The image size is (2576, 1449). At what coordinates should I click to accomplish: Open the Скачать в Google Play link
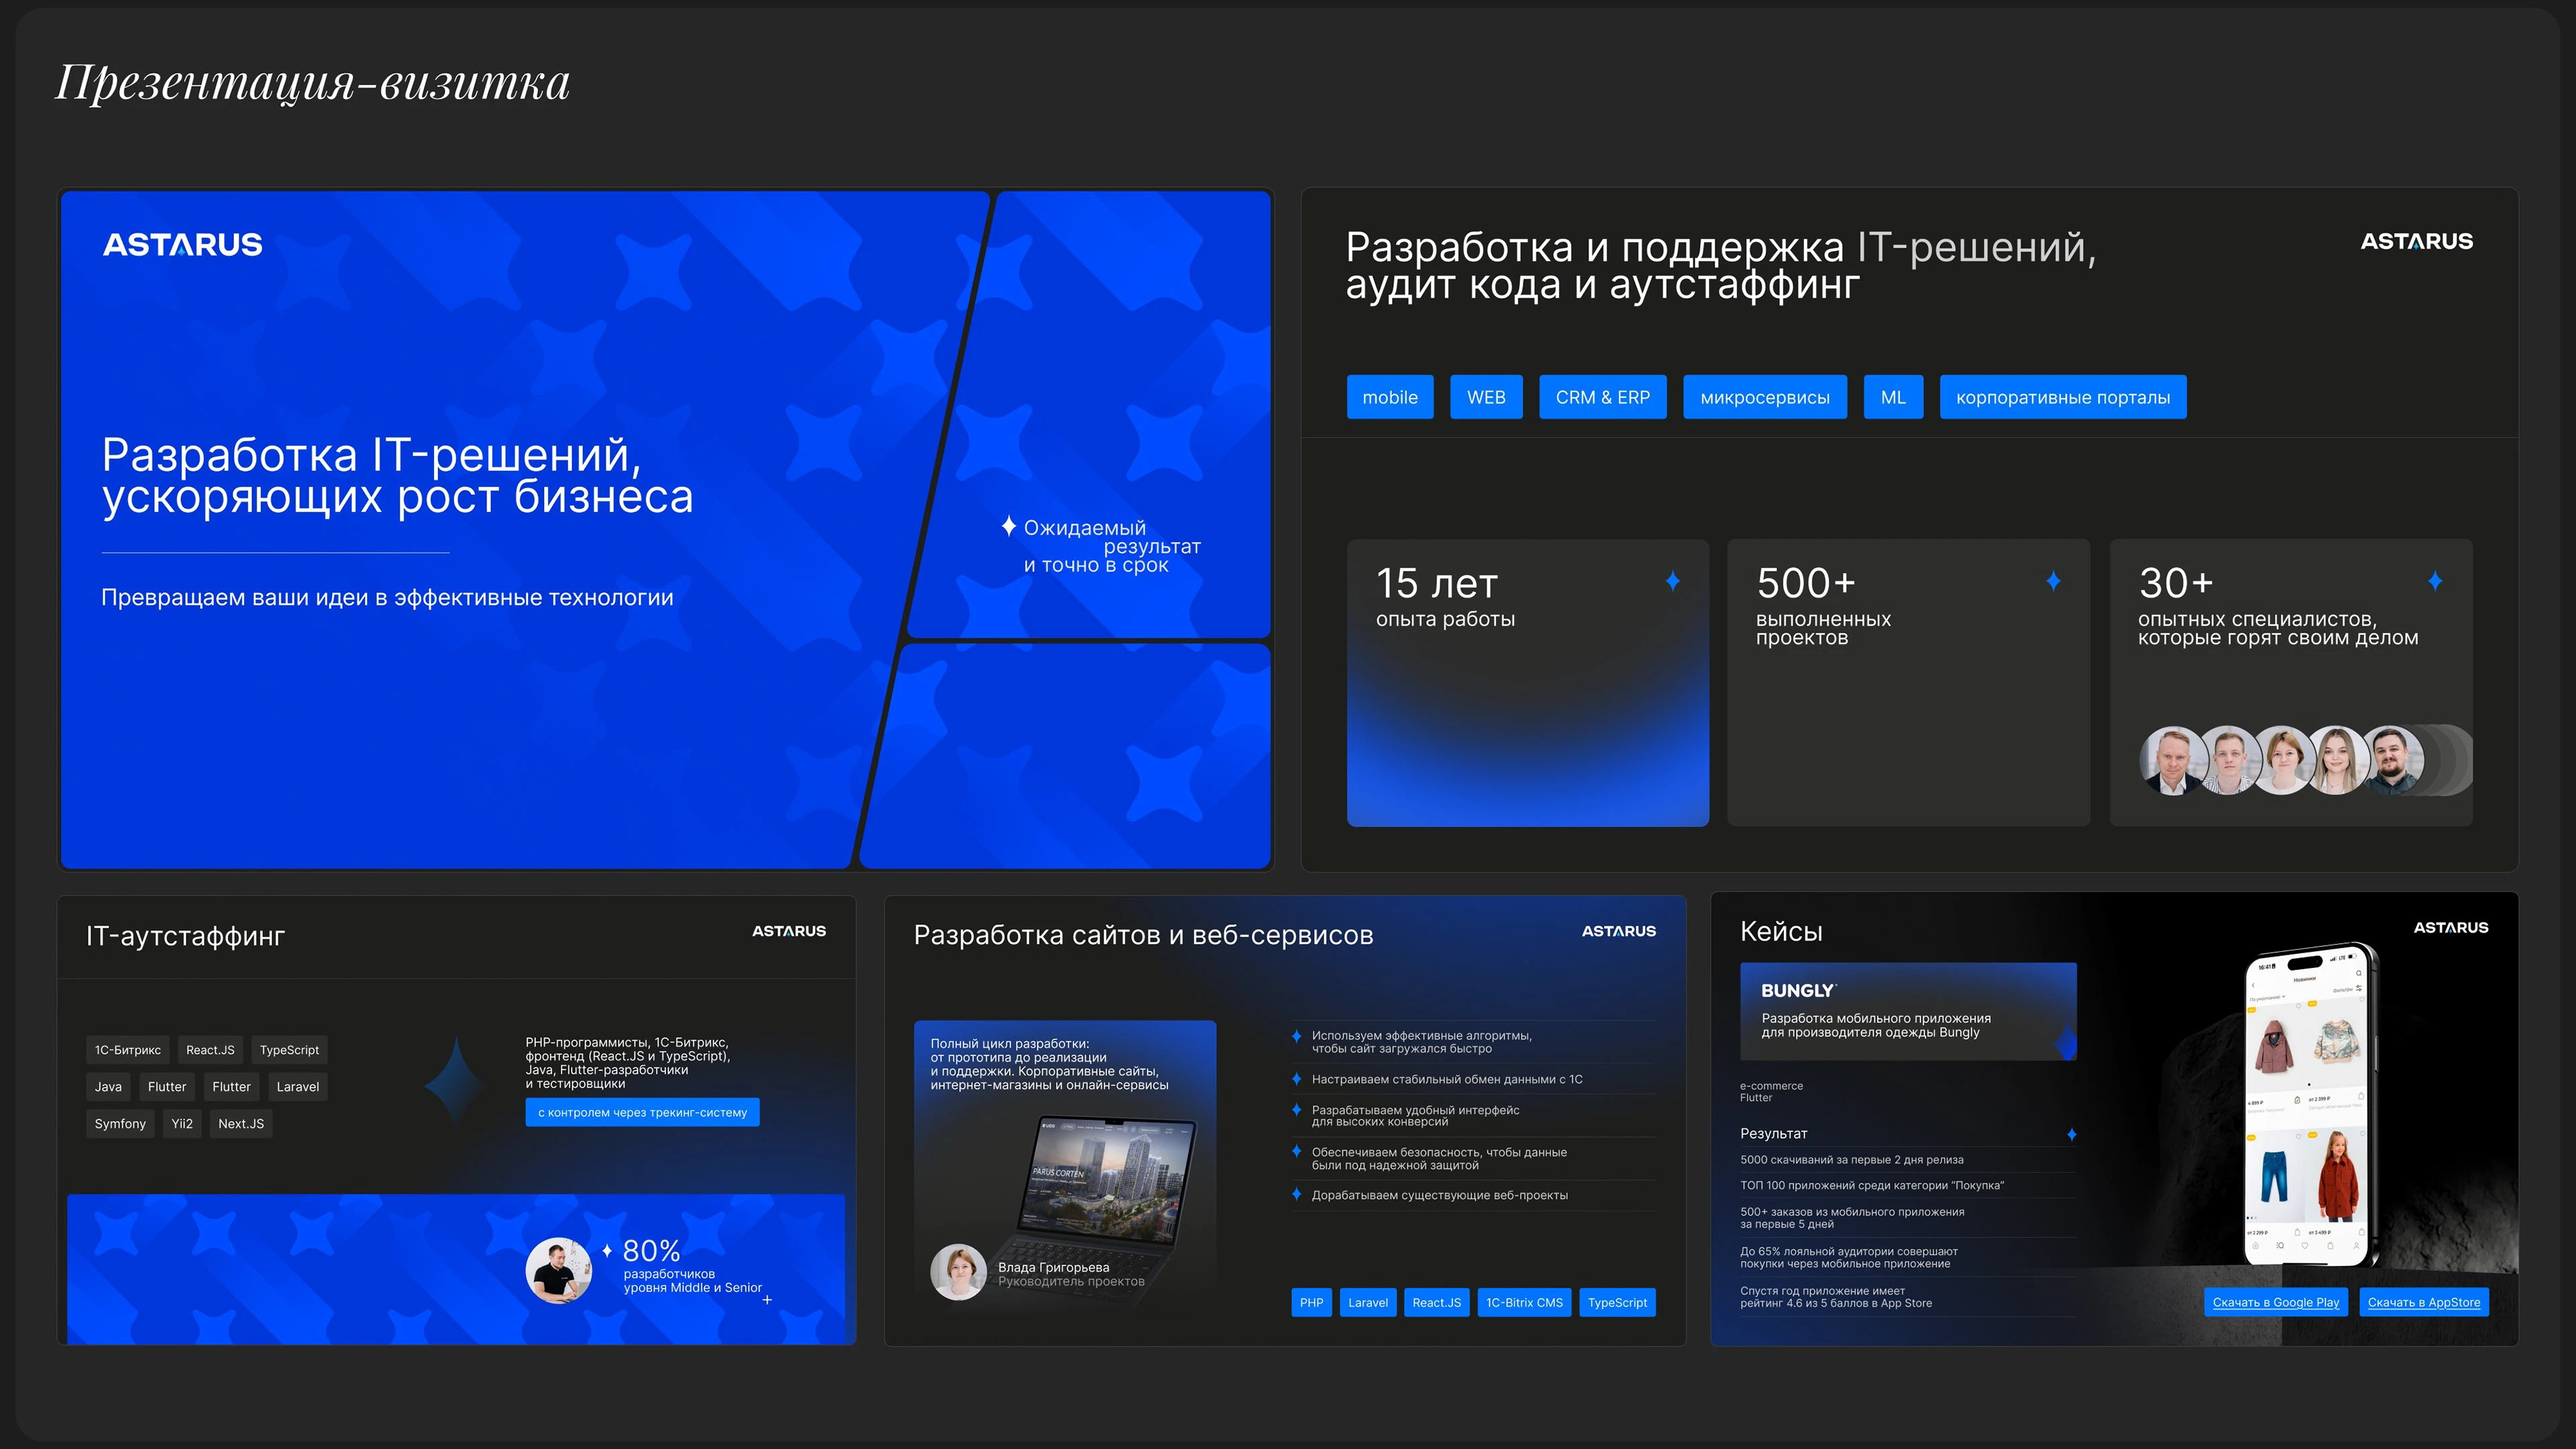tap(2275, 1302)
